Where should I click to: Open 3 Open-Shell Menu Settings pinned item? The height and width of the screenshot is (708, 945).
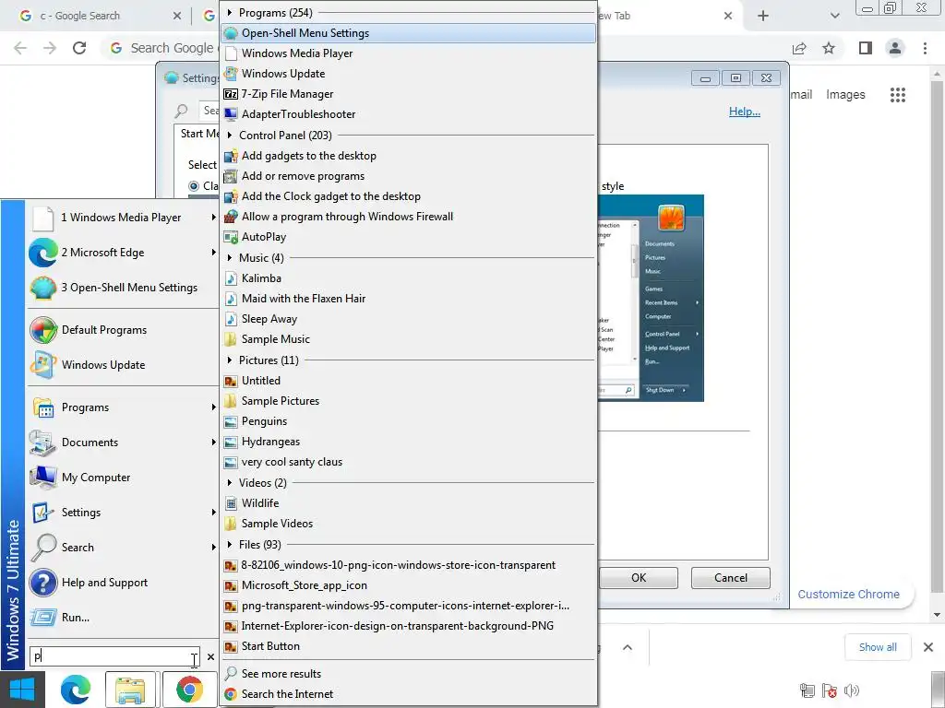point(123,288)
